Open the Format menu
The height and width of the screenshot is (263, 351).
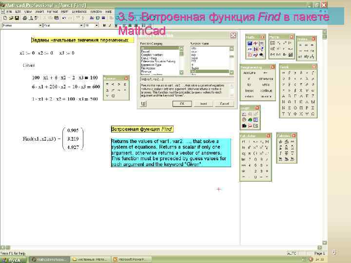(53, 11)
